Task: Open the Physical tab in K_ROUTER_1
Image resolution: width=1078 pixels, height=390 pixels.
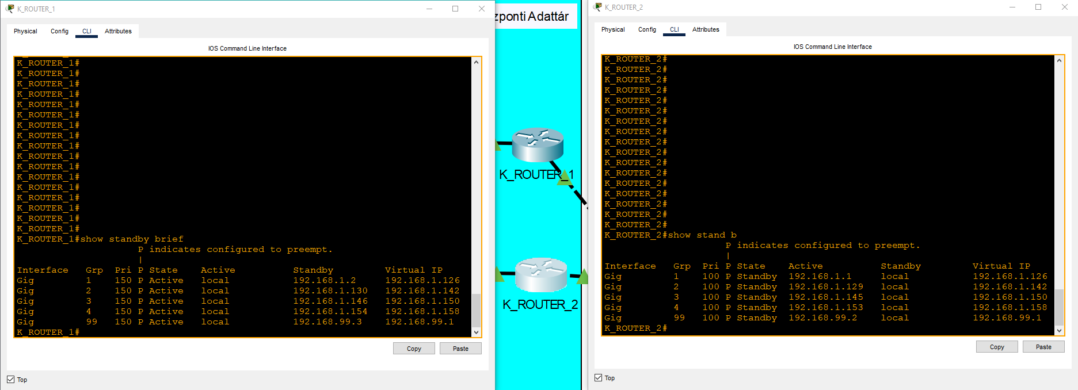Action: 25,31
